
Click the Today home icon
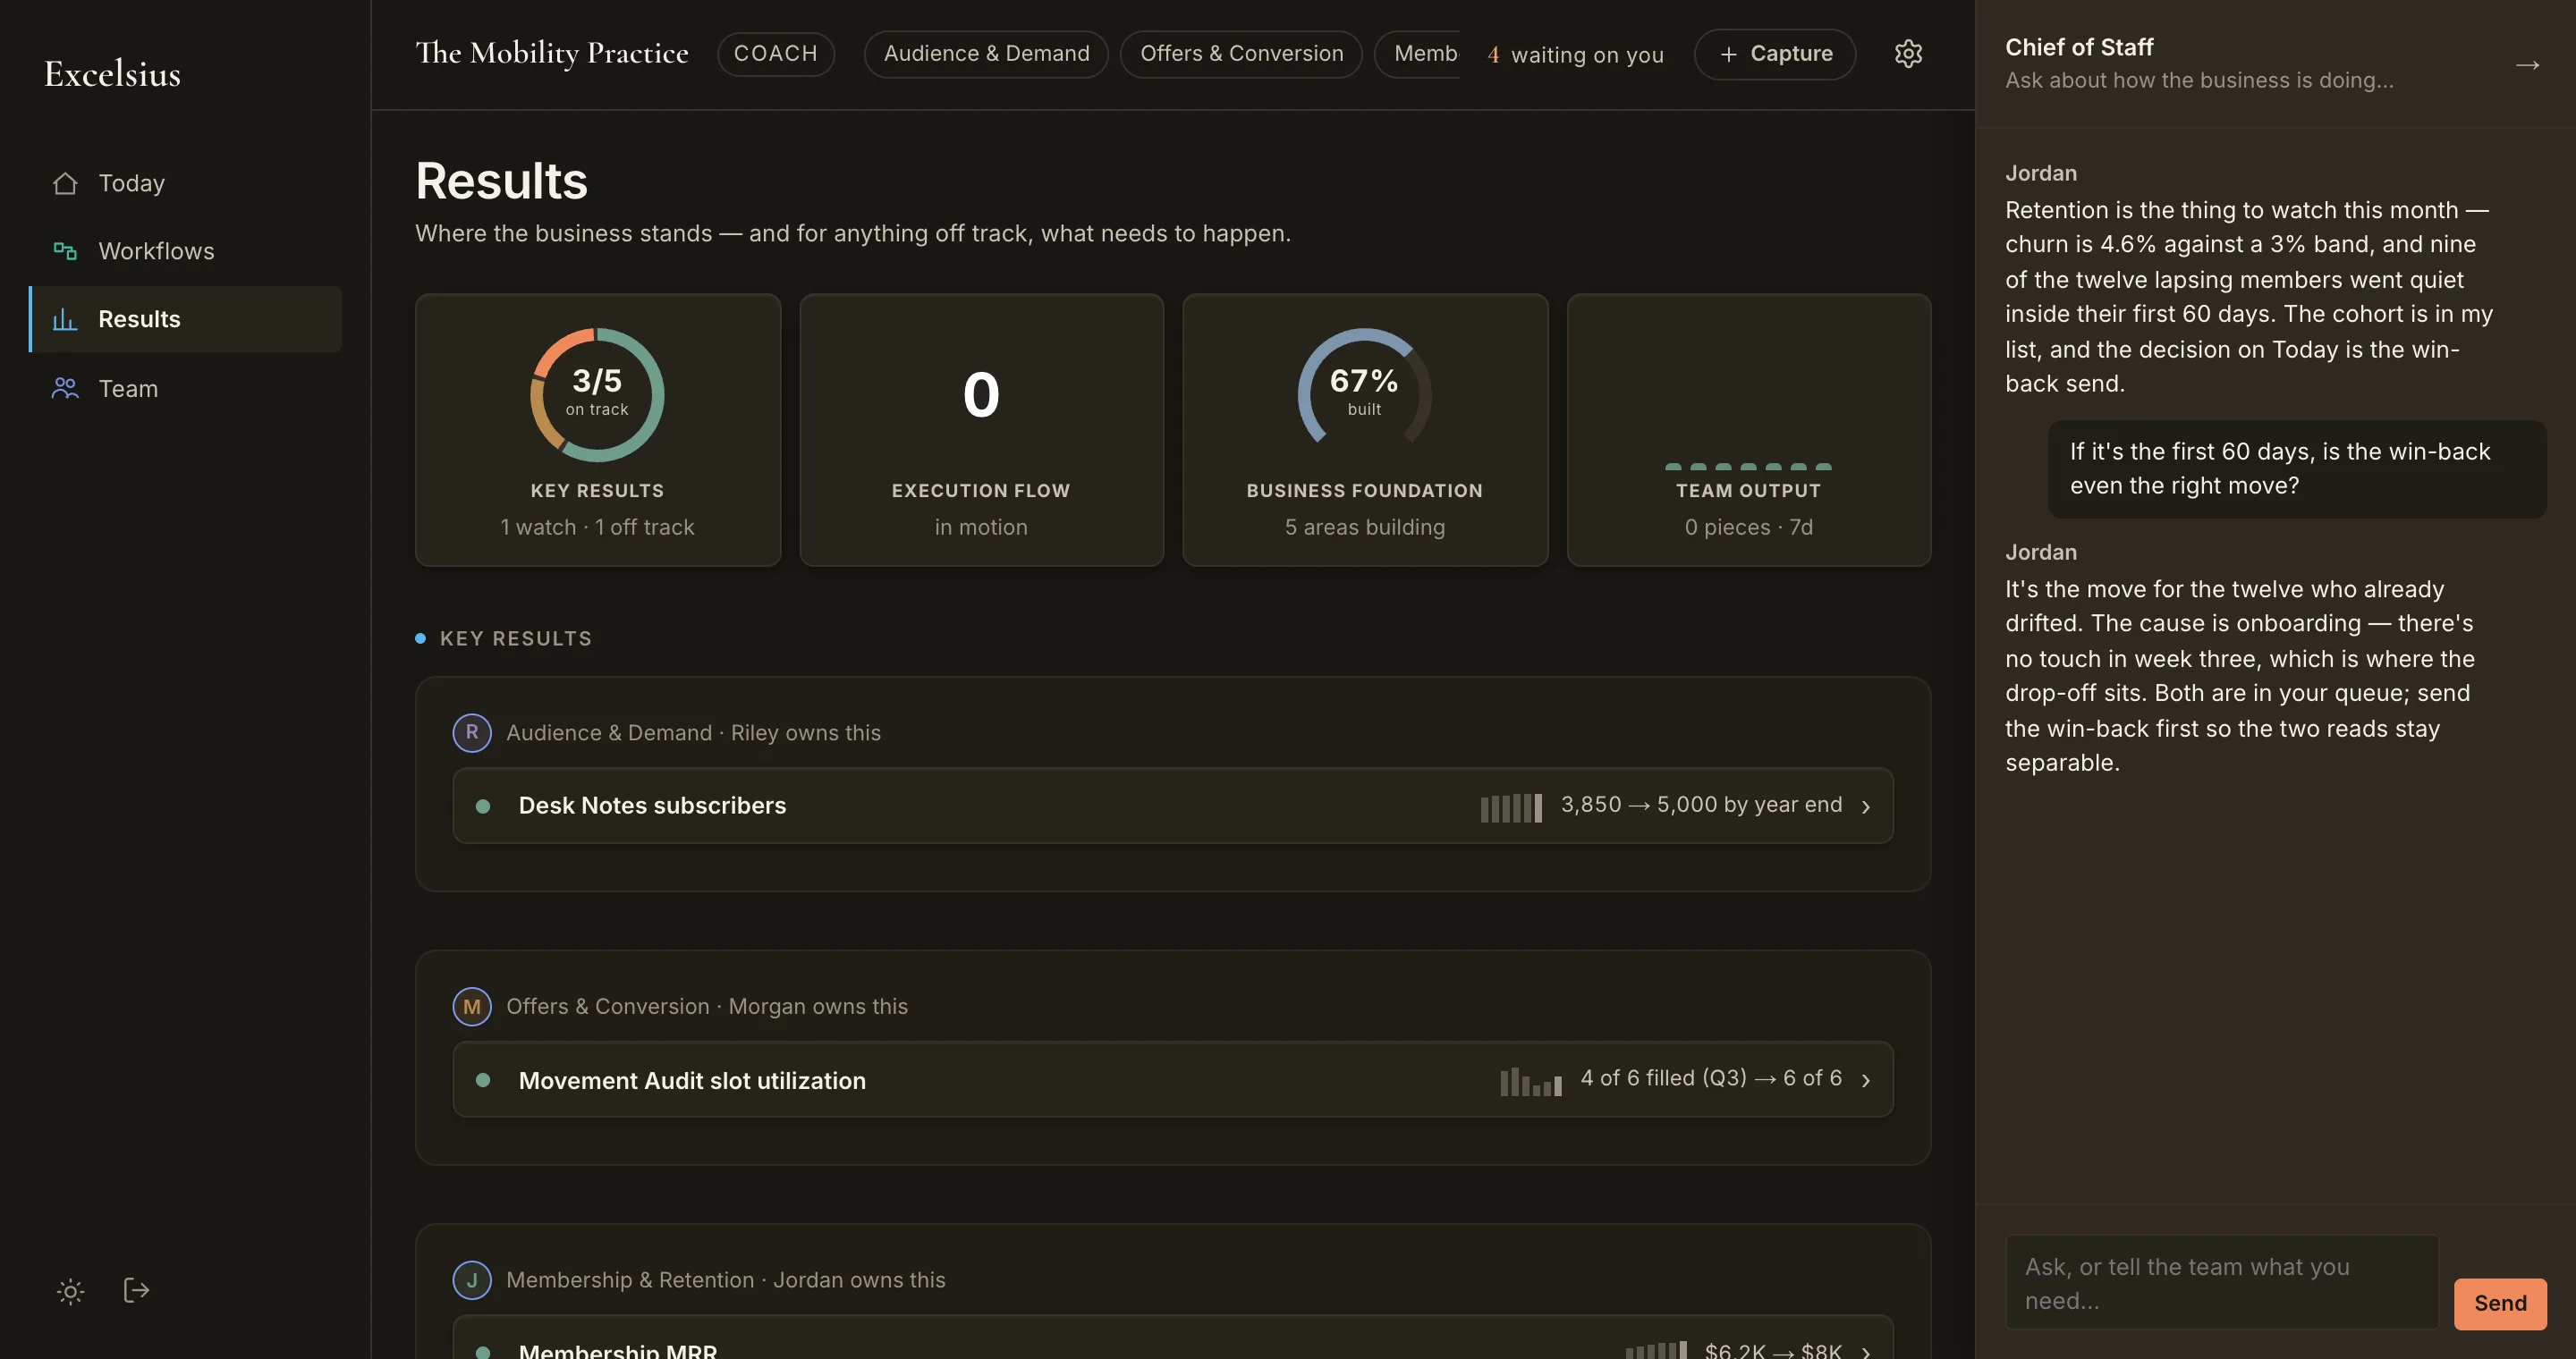click(x=65, y=183)
